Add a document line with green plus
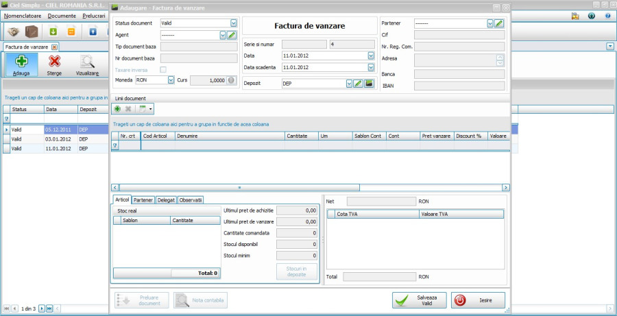Screen dimensions: 617x316 (117, 109)
